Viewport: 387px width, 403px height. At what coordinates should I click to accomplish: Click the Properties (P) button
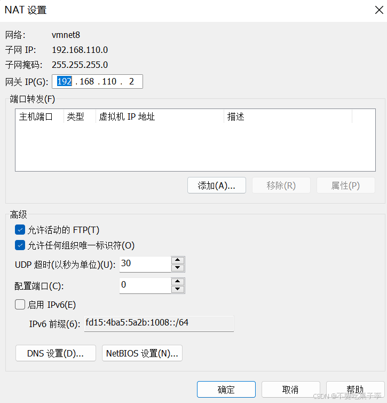(x=346, y=185)
